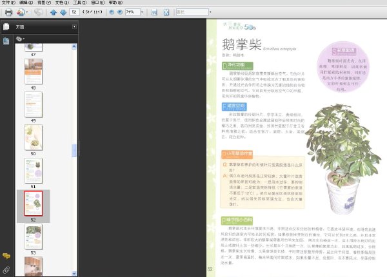Viewport: 387px width, 277px height.
Task: Click thumbnail scrollbar down arrow
Action: [x=74, y=273]
